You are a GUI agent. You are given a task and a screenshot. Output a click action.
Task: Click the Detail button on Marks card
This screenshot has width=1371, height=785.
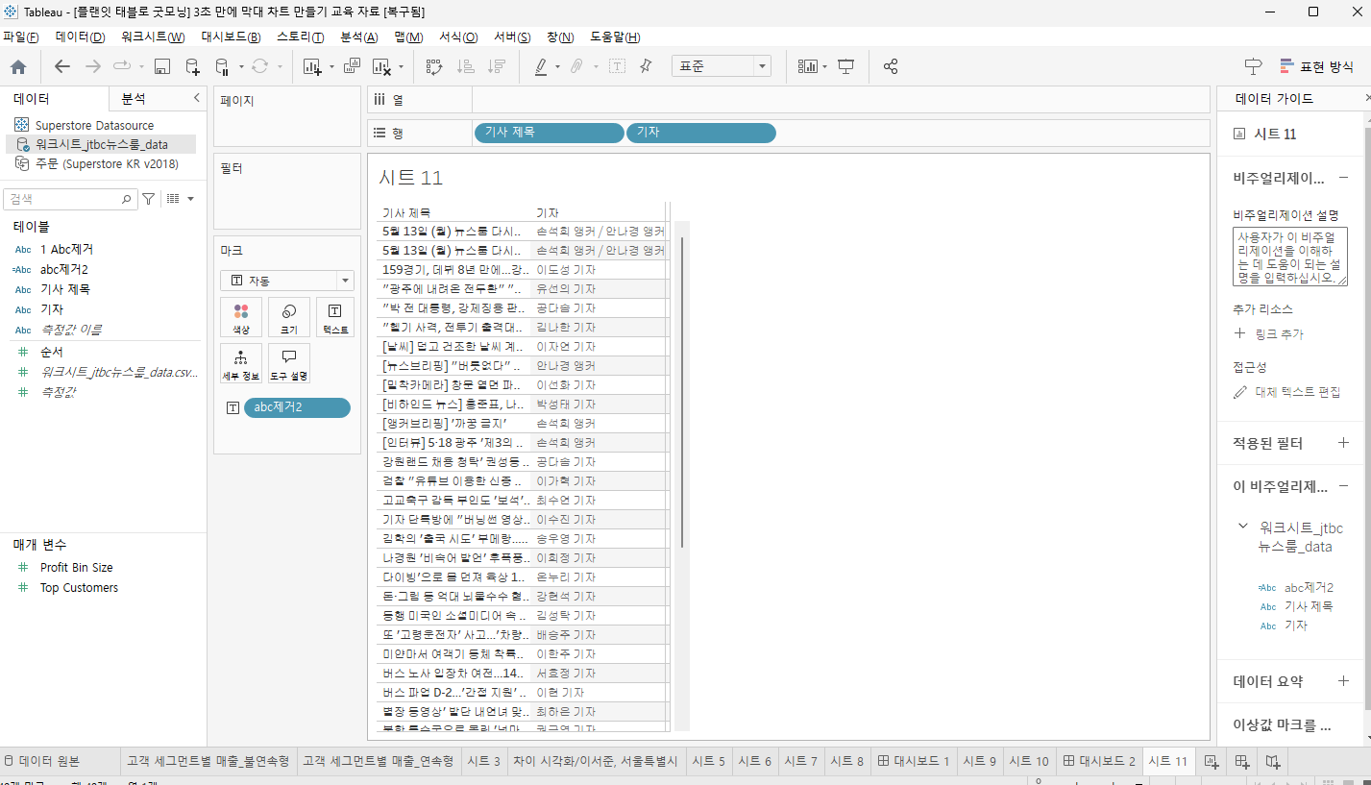coord(241,363)
